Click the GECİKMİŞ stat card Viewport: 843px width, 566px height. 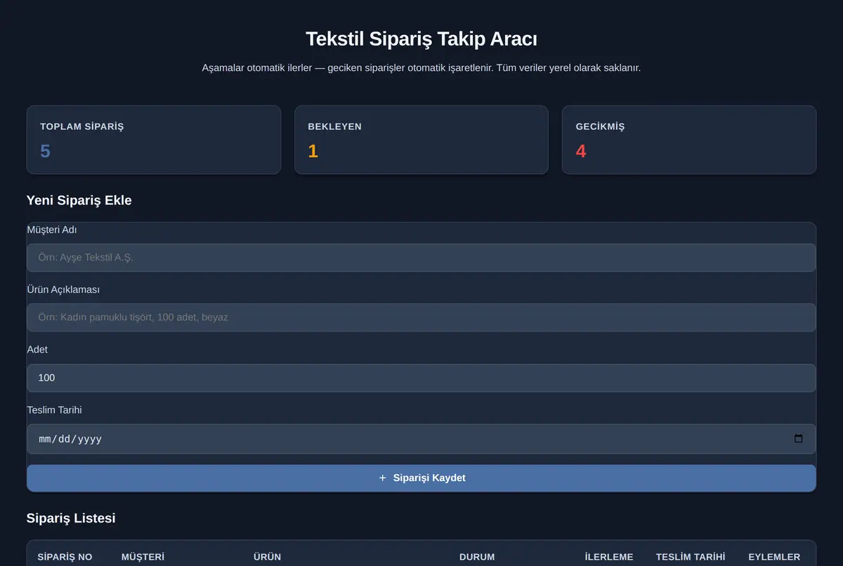689,140
